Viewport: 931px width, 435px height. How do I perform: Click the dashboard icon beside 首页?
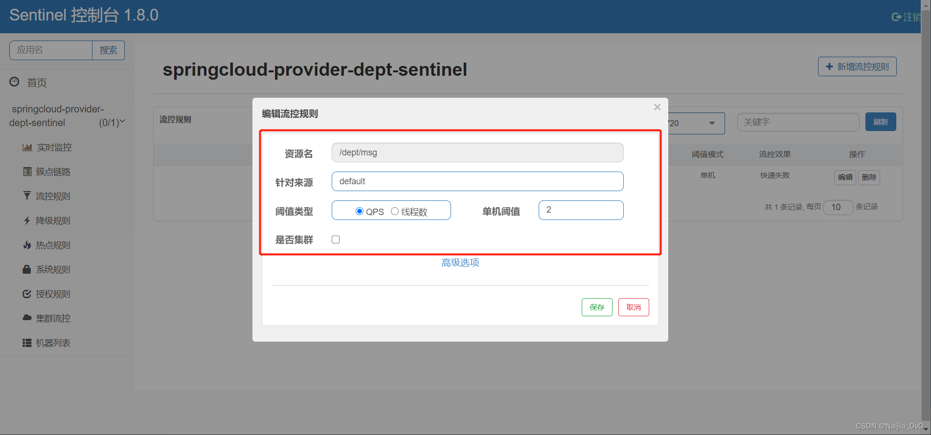pyautogui.click(x=15, y=82)
